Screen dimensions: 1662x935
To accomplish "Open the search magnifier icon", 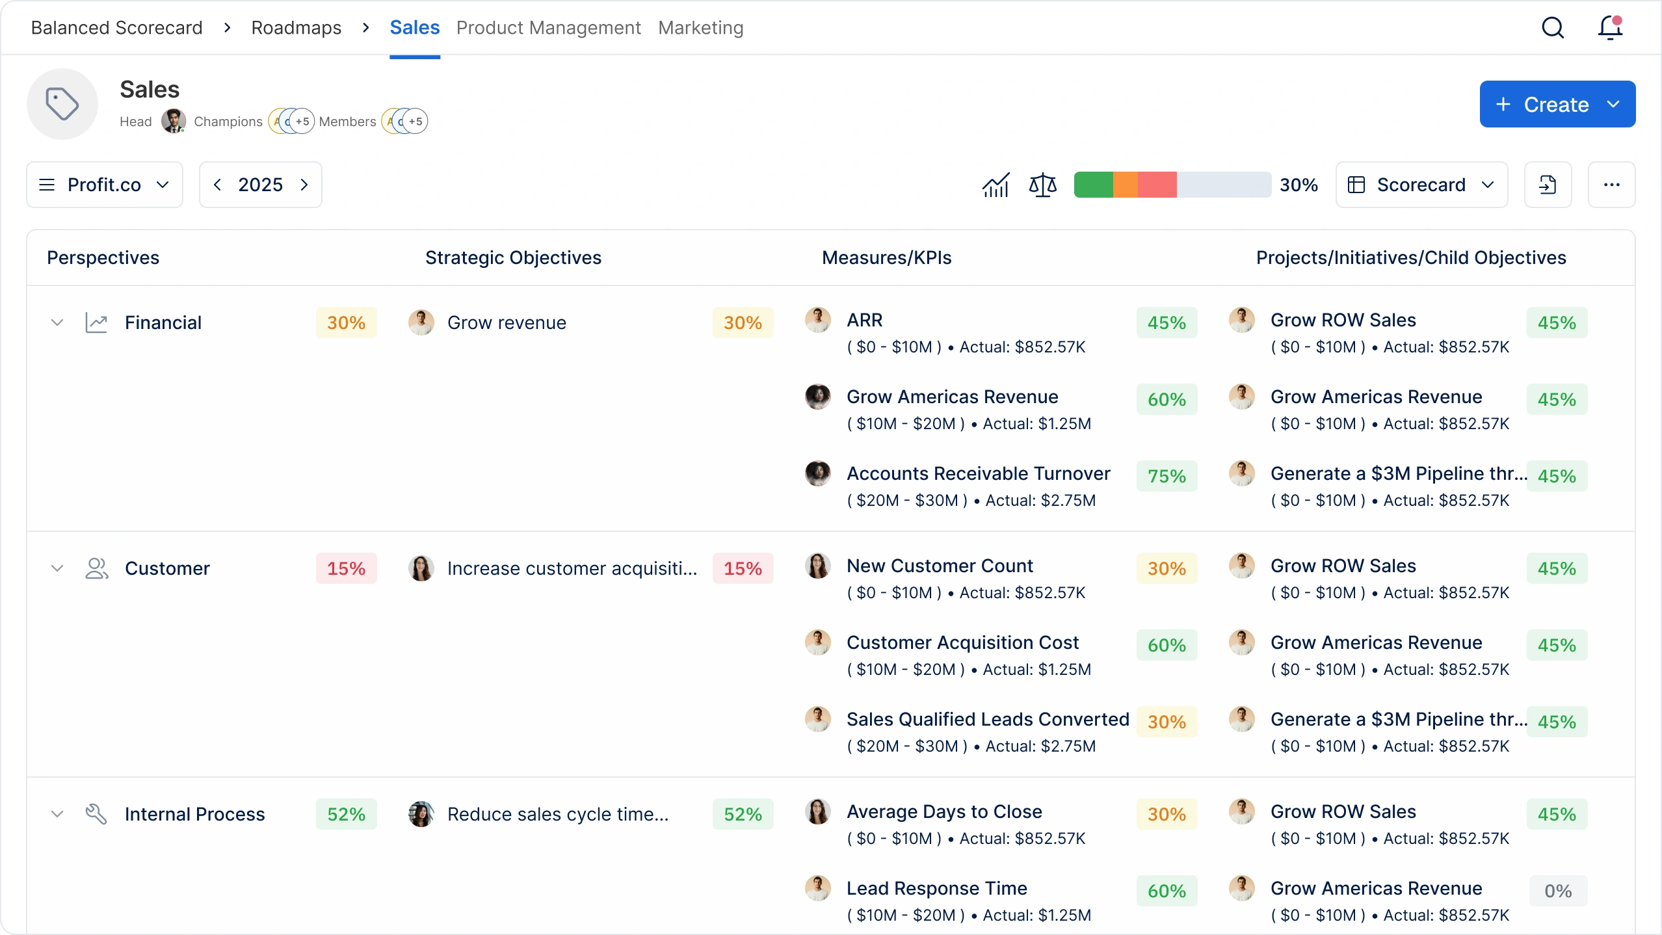I will pyautogui.click(x=1553, y=27).
